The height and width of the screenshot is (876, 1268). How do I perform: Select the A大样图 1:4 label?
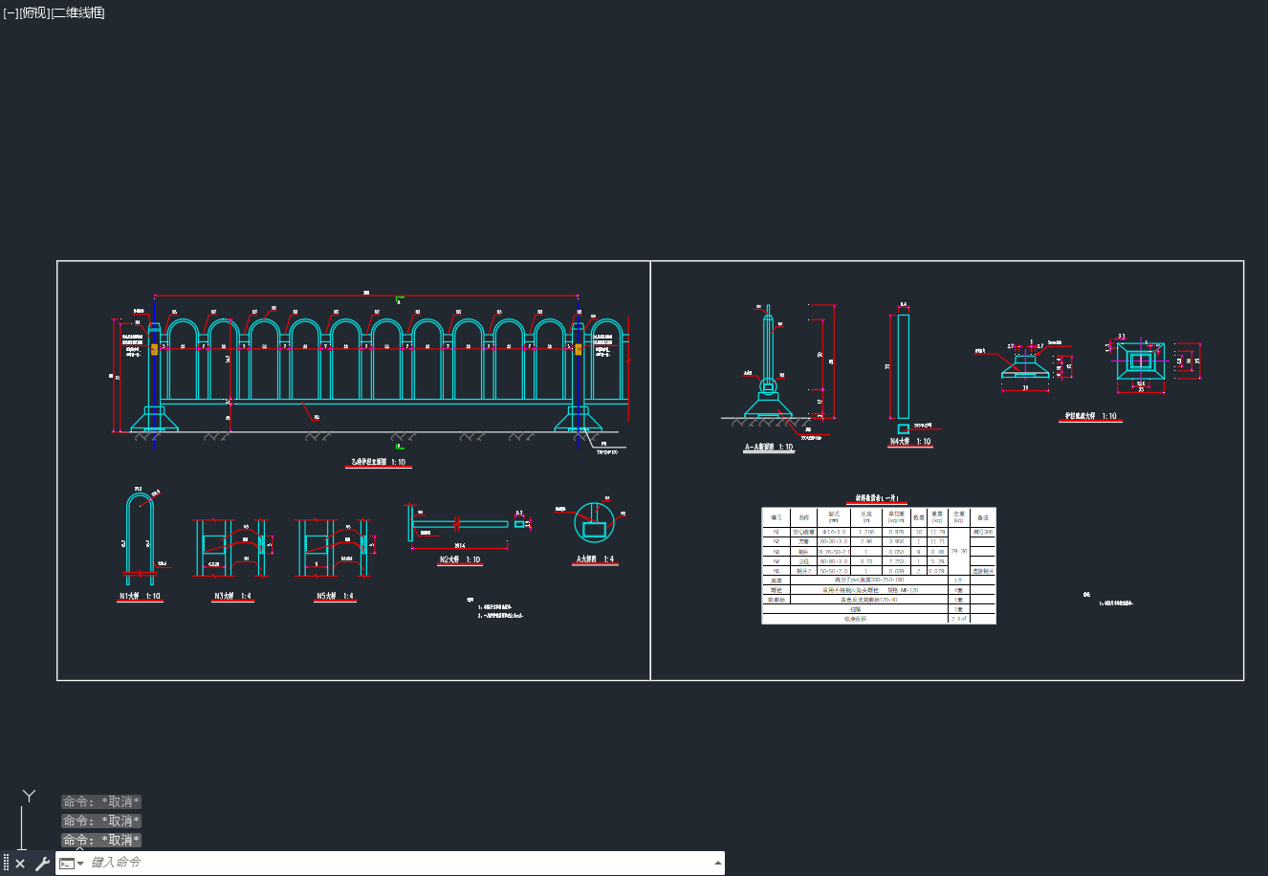pos(595,559)
